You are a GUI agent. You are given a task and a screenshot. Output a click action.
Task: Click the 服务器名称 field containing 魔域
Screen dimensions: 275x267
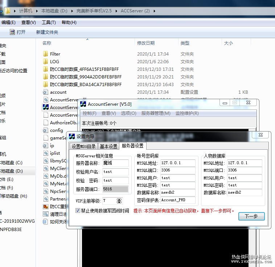[115, 163]
